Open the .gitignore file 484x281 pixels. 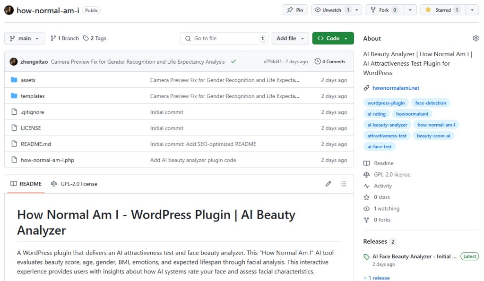pyautogui.click(x=33, y=112)
